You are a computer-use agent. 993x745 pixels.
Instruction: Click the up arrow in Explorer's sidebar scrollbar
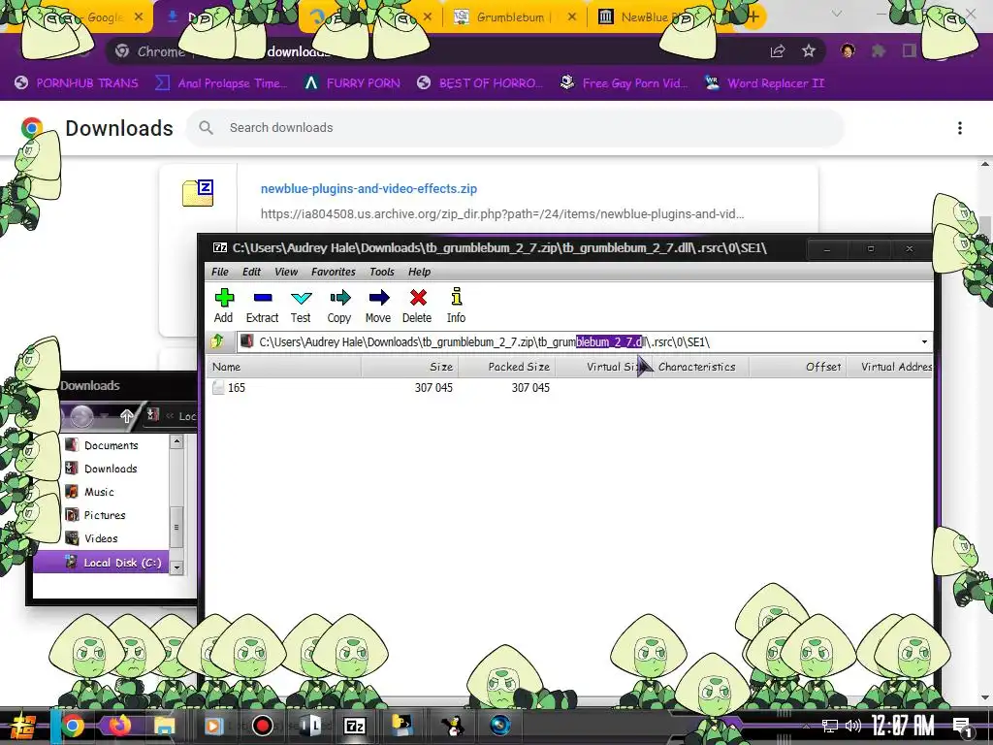[x=176, y=441]
